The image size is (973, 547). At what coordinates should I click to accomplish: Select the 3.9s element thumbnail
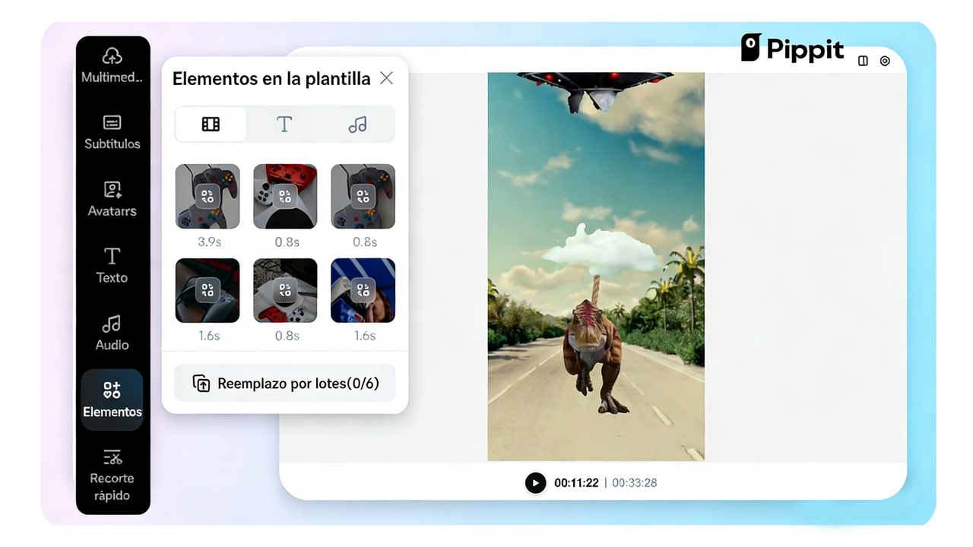208,196
